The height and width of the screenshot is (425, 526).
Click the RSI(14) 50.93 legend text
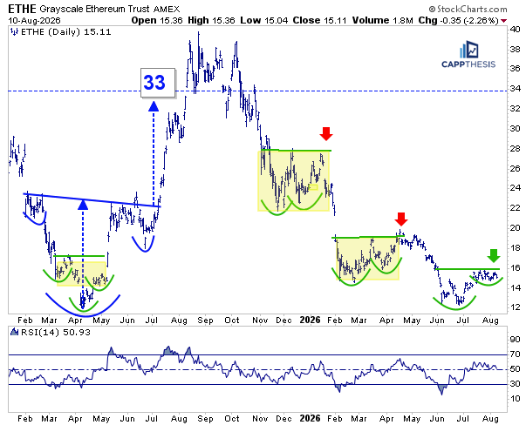(56, 332)
